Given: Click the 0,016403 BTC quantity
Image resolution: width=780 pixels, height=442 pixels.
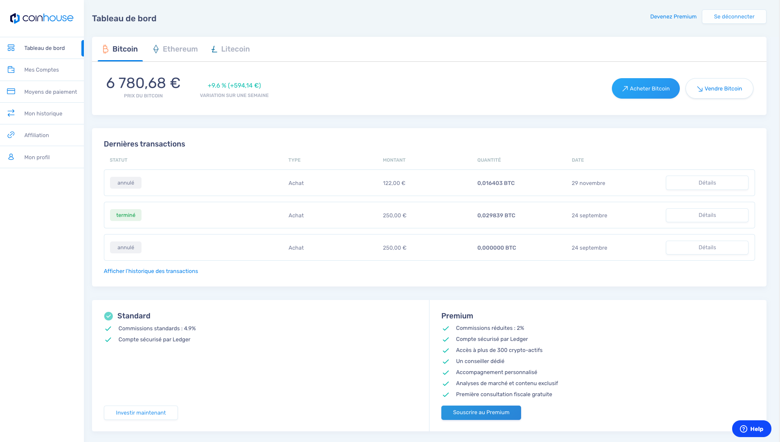Looking at the screenshot, I should 496,183.
